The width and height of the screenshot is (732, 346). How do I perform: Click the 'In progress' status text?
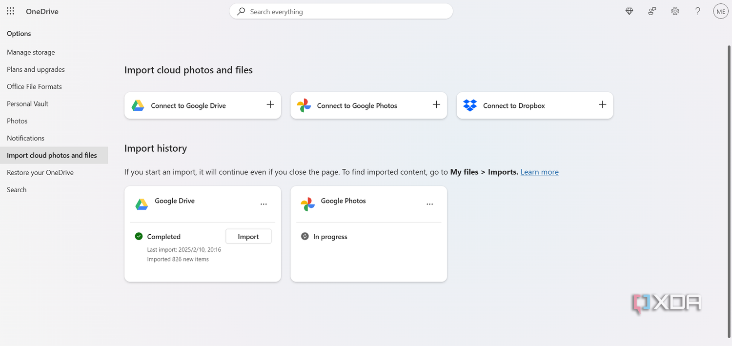(x=330, y=237)
